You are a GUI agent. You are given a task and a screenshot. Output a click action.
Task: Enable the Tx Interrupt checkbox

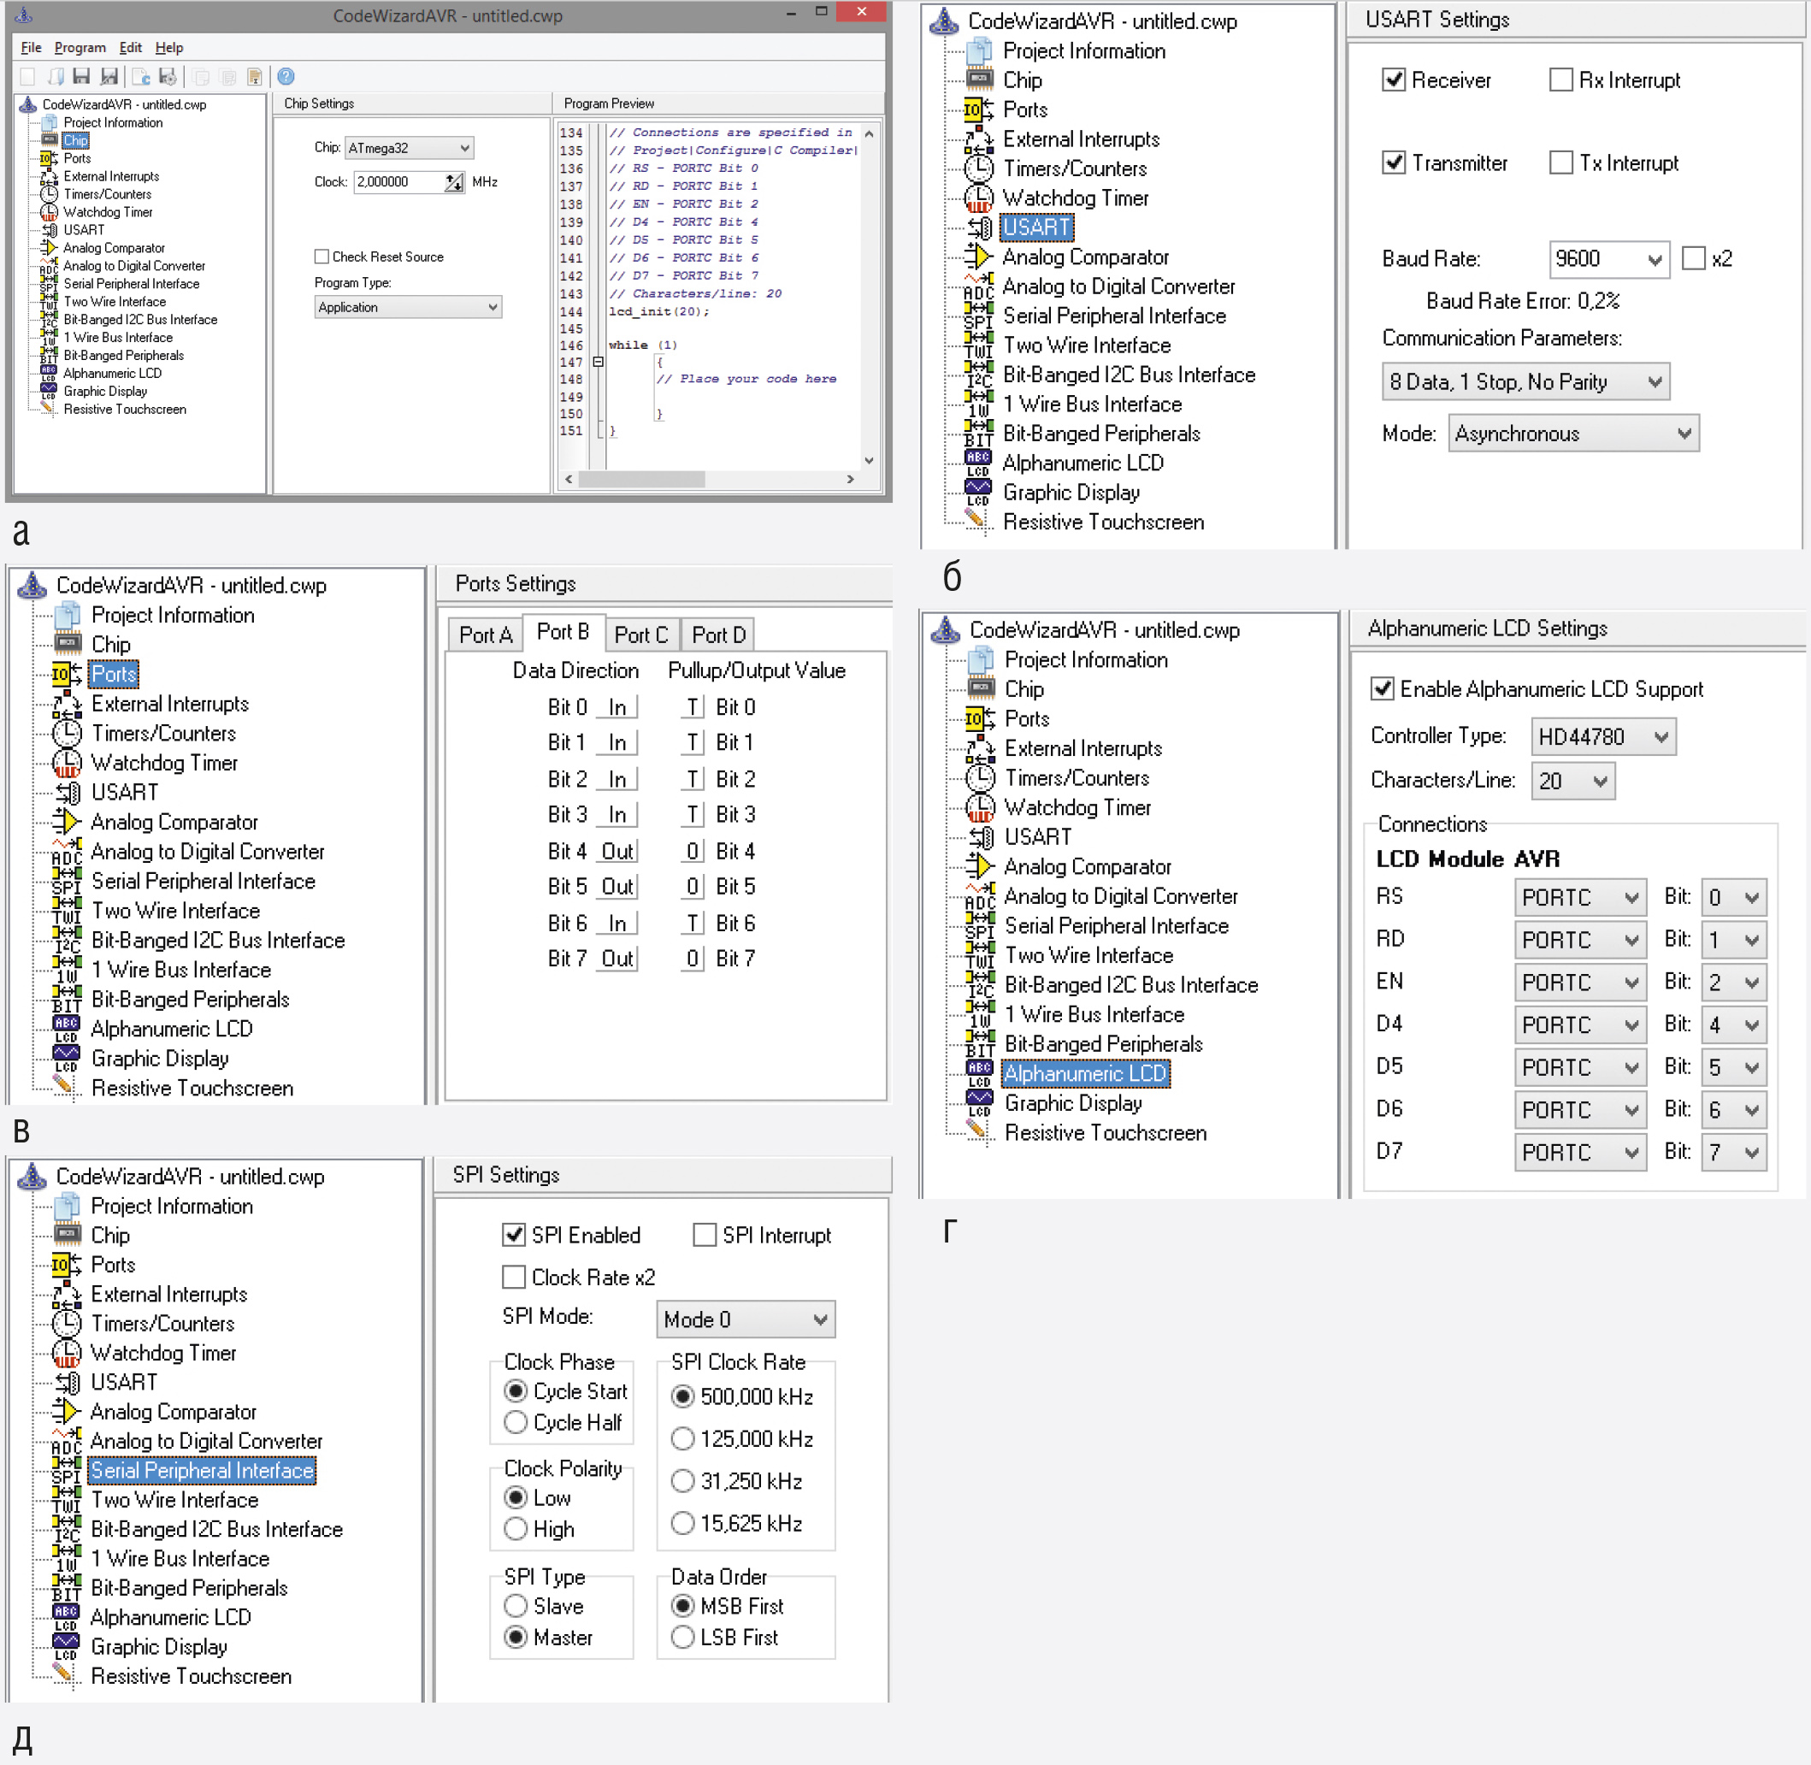[x=1560, y=162]
